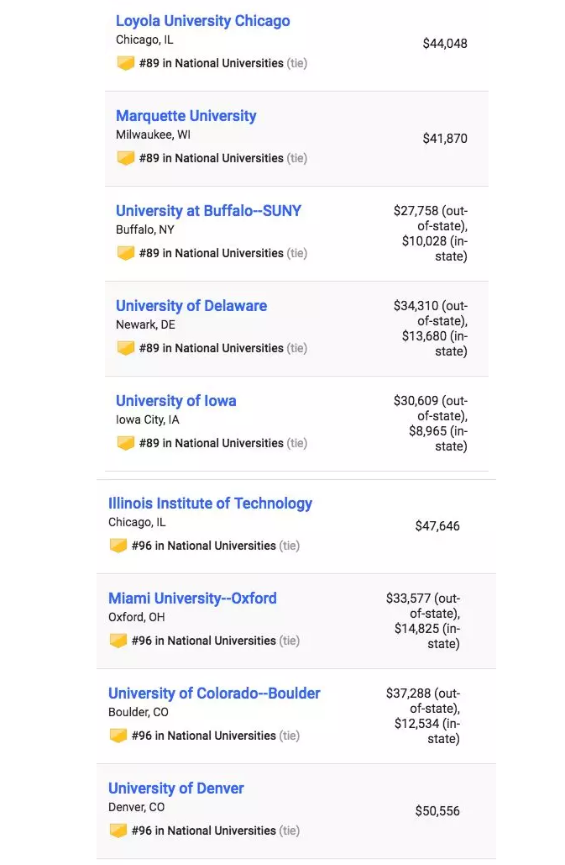Visit the University at Buffalo--SUNY link
Screen dimensions: 565x865
click(208, 211)
